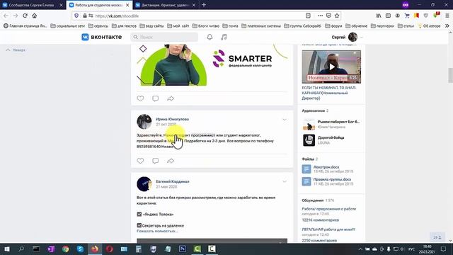Open Windows Start menu
Image resolution: width=453 pixels, height=255 pixels.
coord(6,249)
